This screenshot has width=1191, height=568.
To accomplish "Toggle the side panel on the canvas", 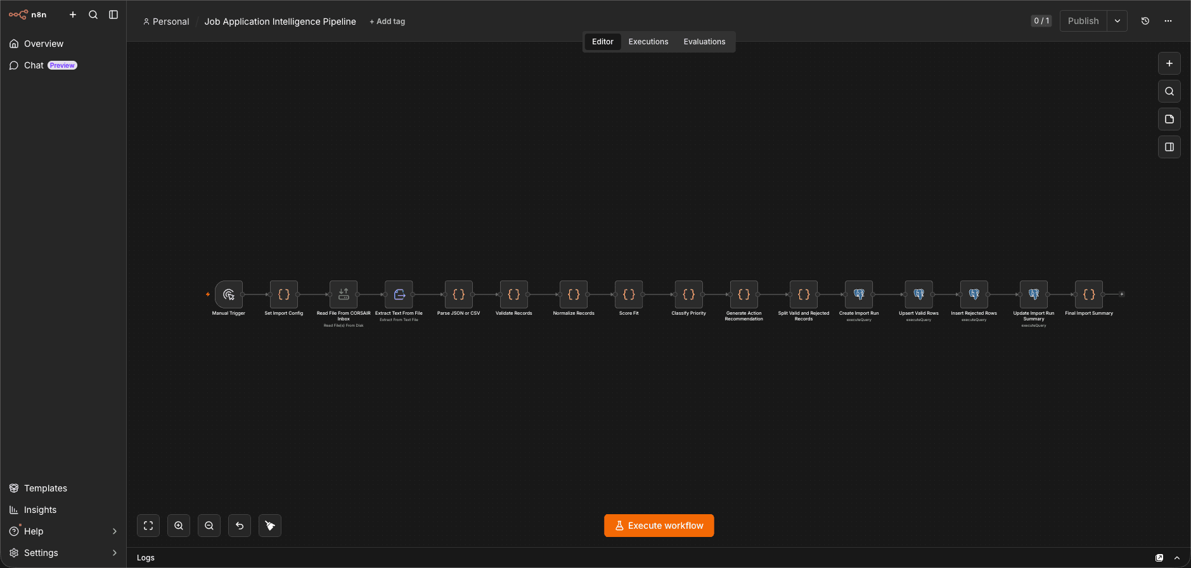I will point(1169,147).
